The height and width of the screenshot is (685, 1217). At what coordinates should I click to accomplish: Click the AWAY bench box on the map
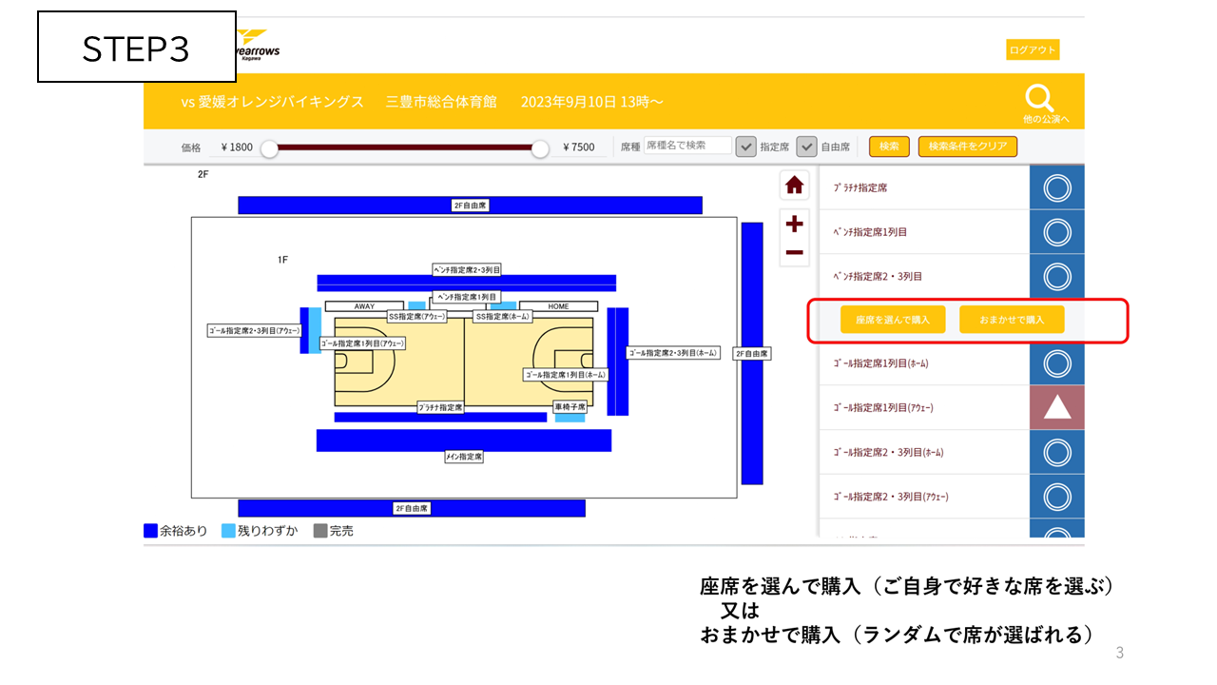click(364, 306)
